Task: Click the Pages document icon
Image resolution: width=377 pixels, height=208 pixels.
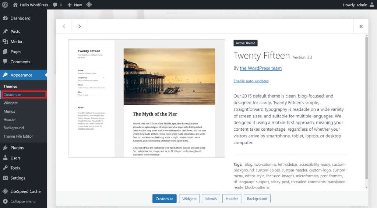Action: click(x=5, y=52)
